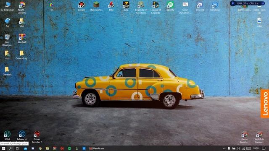
Task: Open the Discord desktop shortcut
Action: tap(200, 7)
